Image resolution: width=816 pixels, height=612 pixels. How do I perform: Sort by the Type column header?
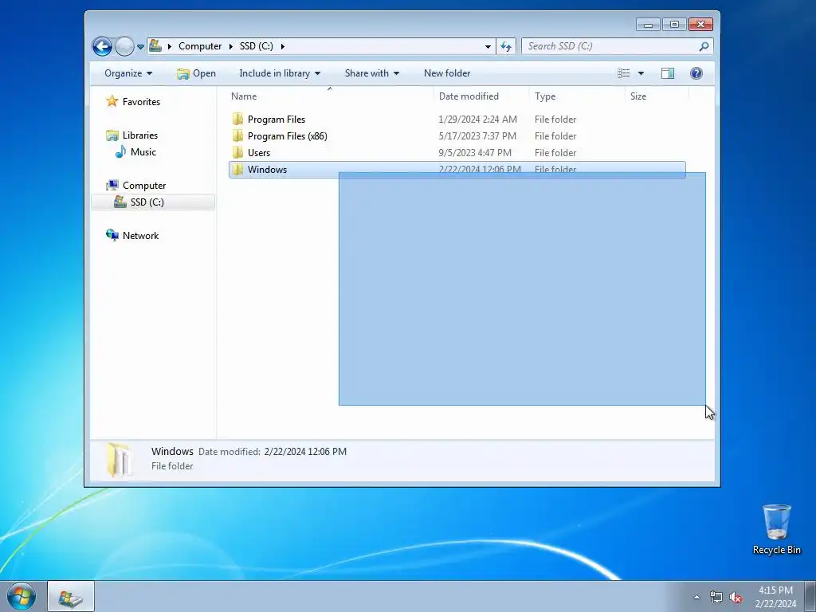pos(577,96)
